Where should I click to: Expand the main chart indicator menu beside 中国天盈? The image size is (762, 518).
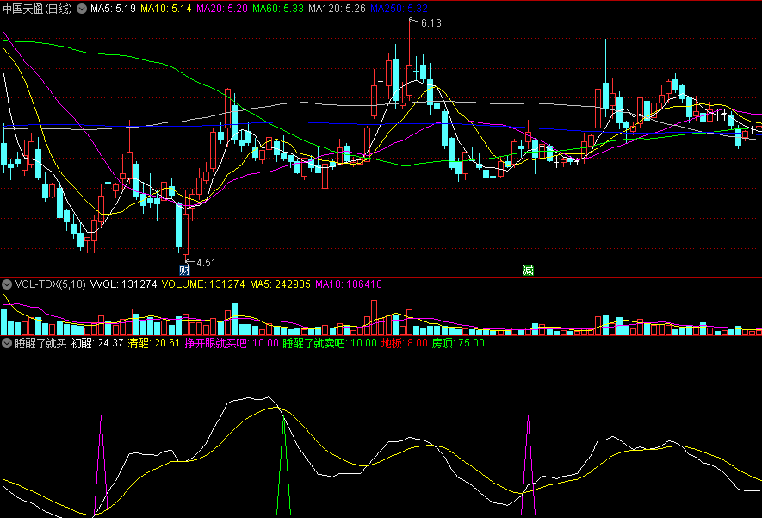[82, 9]
